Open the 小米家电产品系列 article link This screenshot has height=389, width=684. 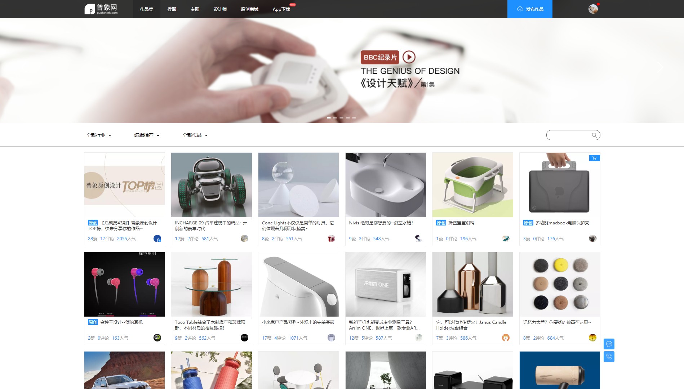coord(297,323)
